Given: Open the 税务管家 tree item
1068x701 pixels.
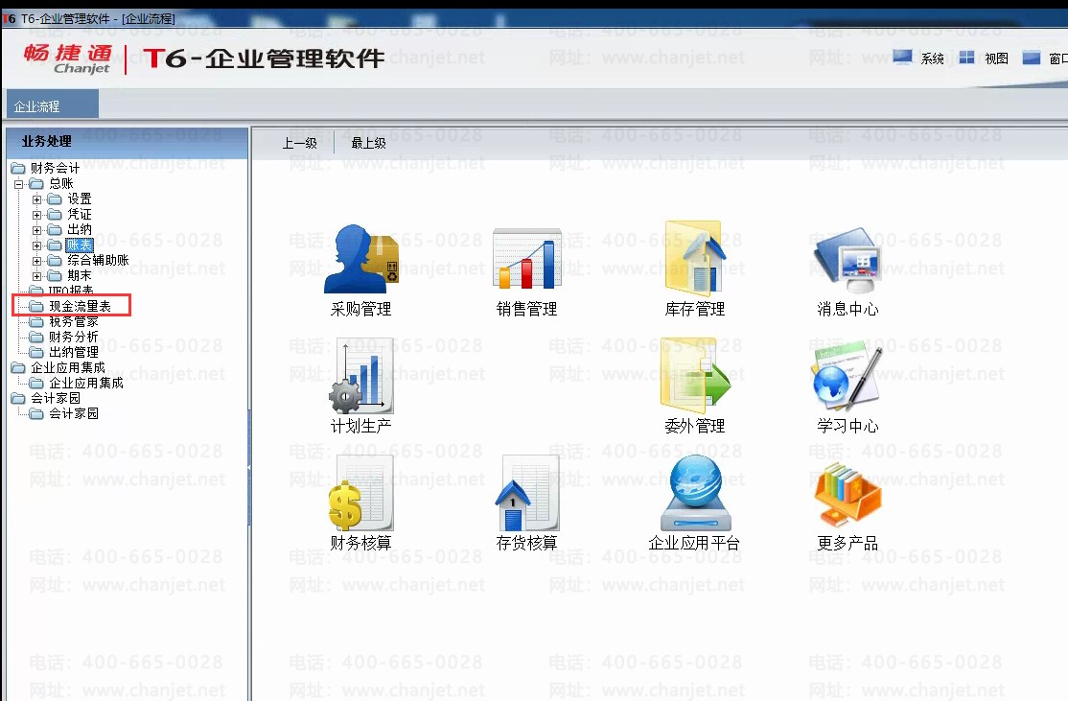Looking at the screenshot, I should (74, 321).
